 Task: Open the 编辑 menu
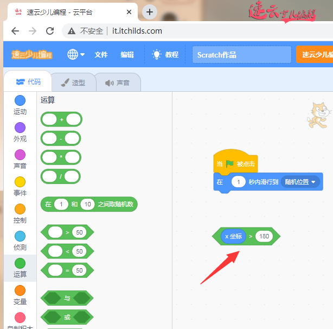click(127, 55)
